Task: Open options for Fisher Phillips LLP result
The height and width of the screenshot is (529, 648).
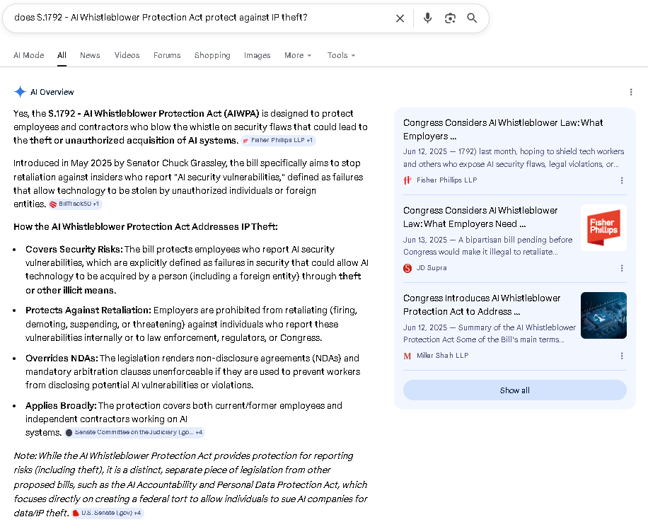Action: tap(622, 180)
